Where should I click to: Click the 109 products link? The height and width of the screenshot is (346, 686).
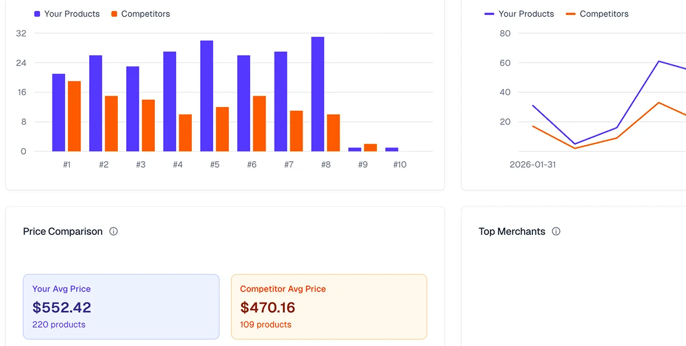(x=266, y=324)
